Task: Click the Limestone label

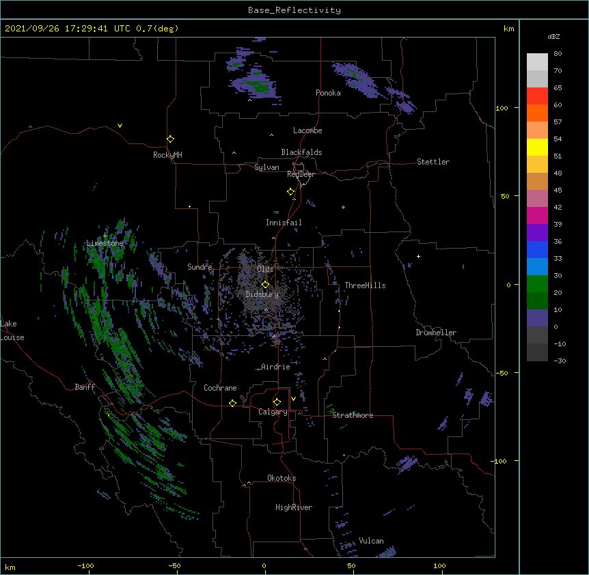Action: 105,243
